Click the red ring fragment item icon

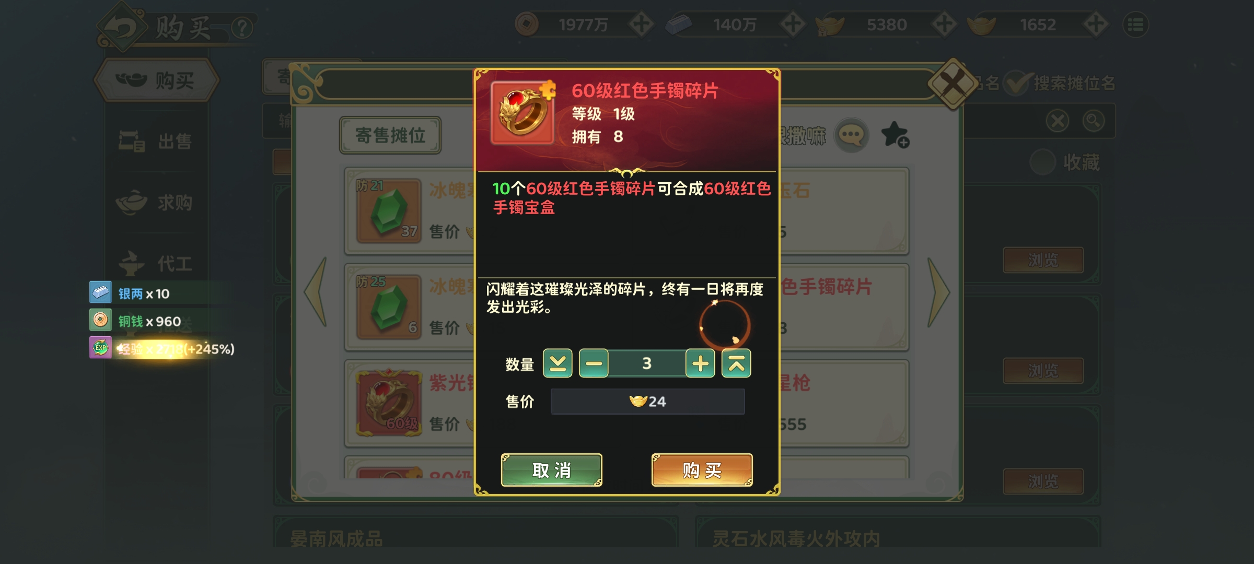(522, 113)
